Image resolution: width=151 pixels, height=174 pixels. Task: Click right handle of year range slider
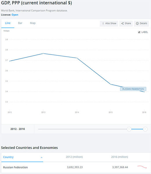point(145,129)
